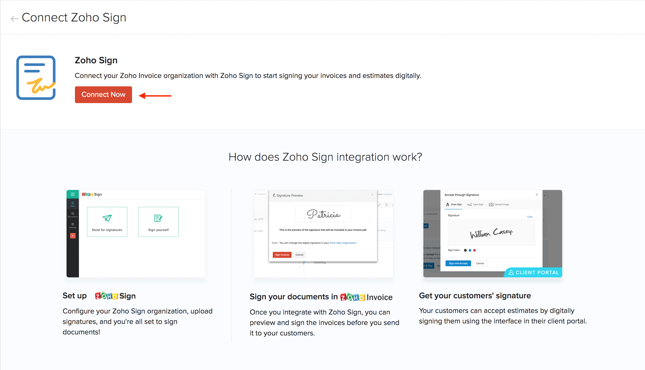This screenshot has width=645, height=370.
Task: Click the Type Sign tab icon
Action: 469,204
